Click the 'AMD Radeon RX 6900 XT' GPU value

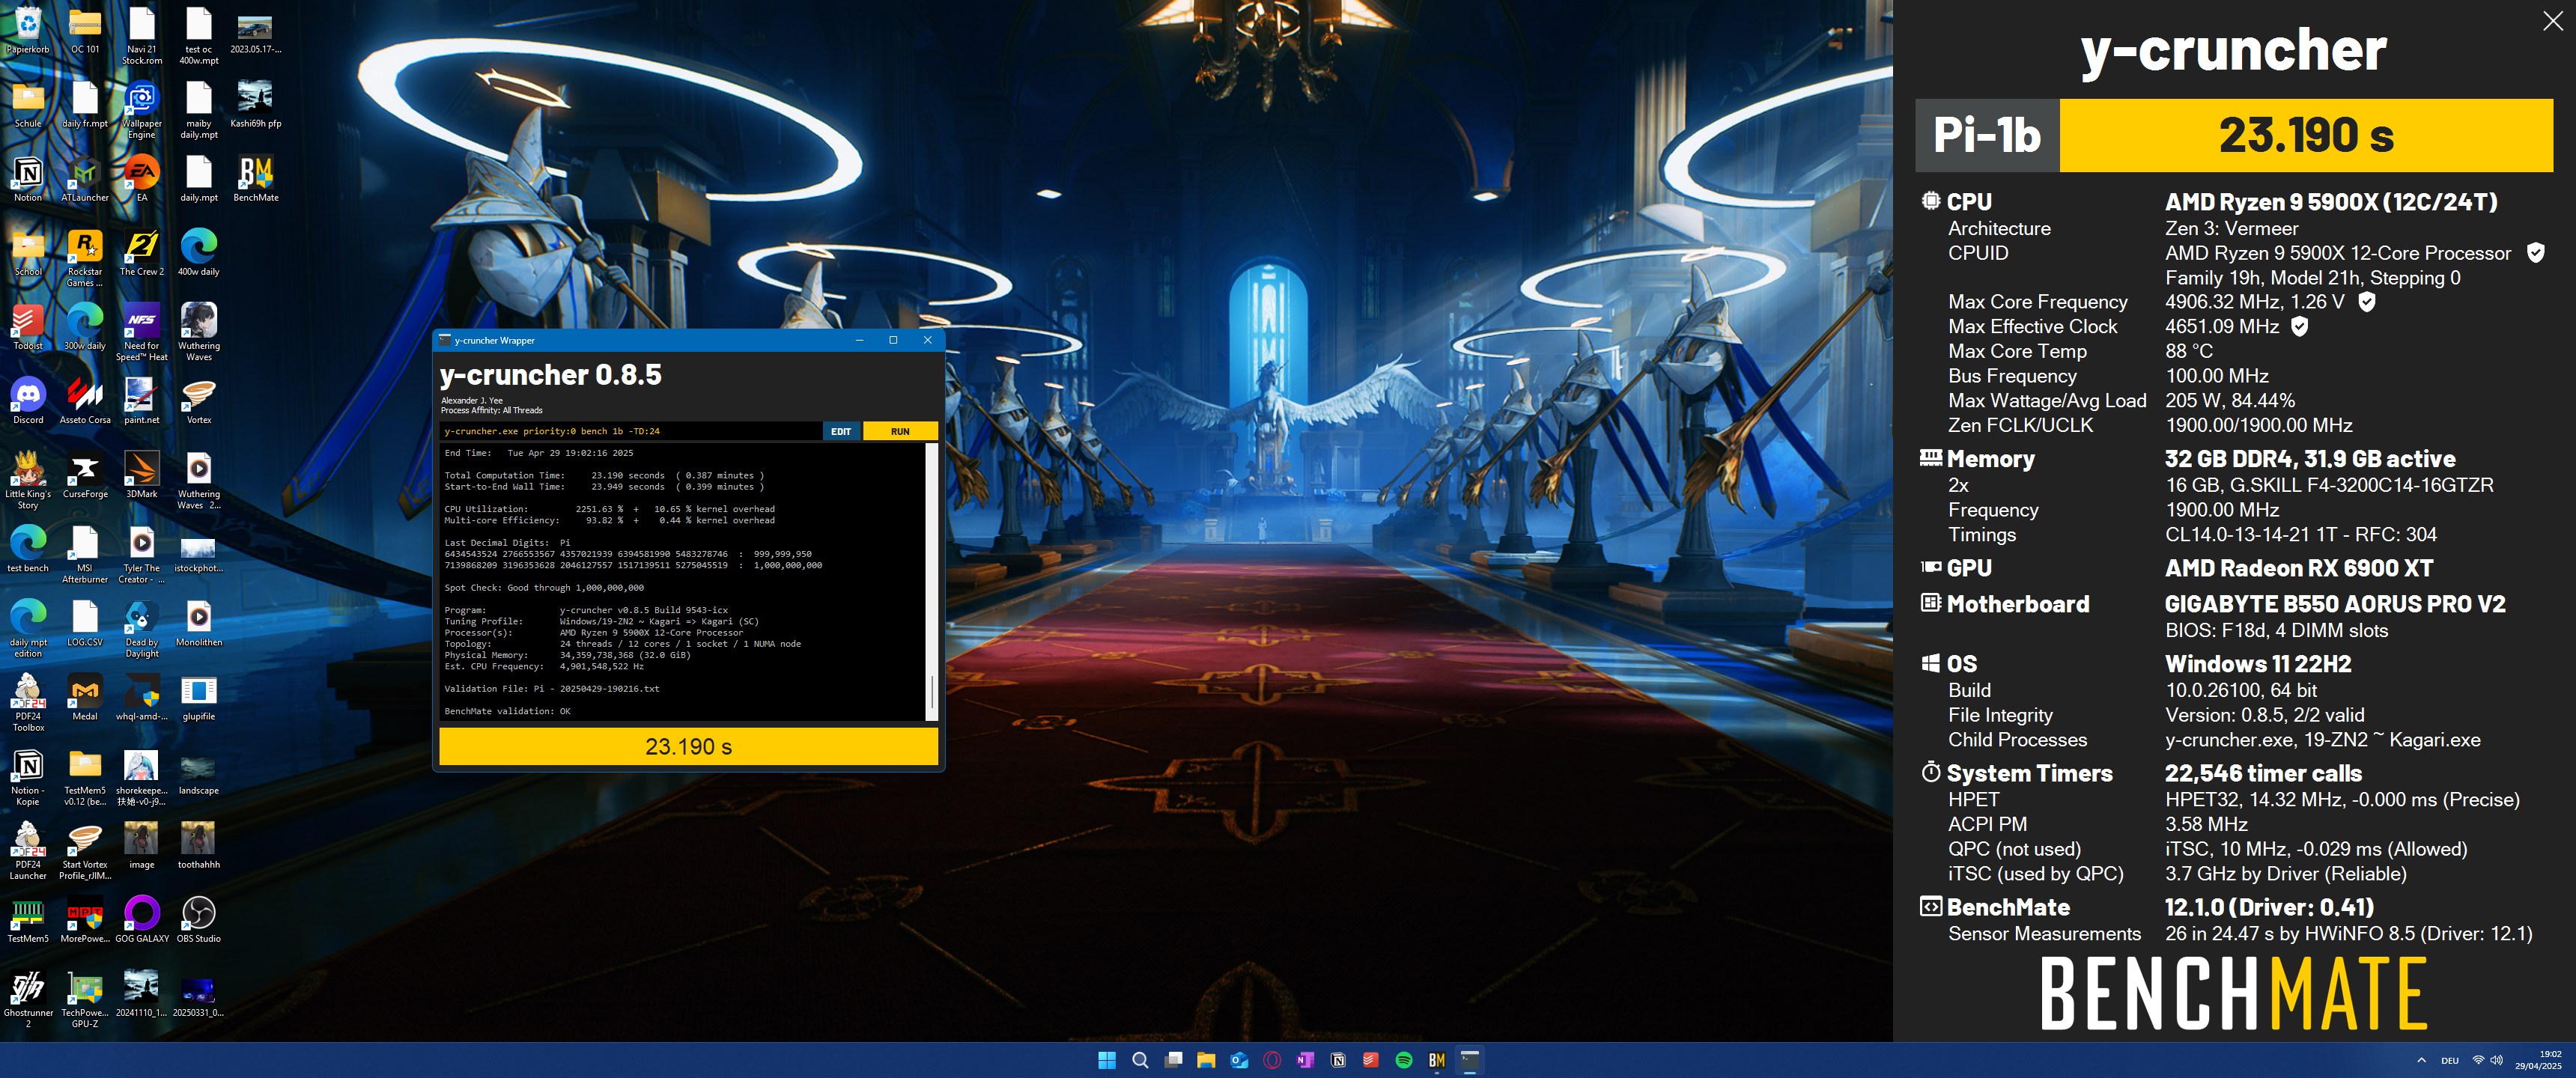(x=2299, y=568)
